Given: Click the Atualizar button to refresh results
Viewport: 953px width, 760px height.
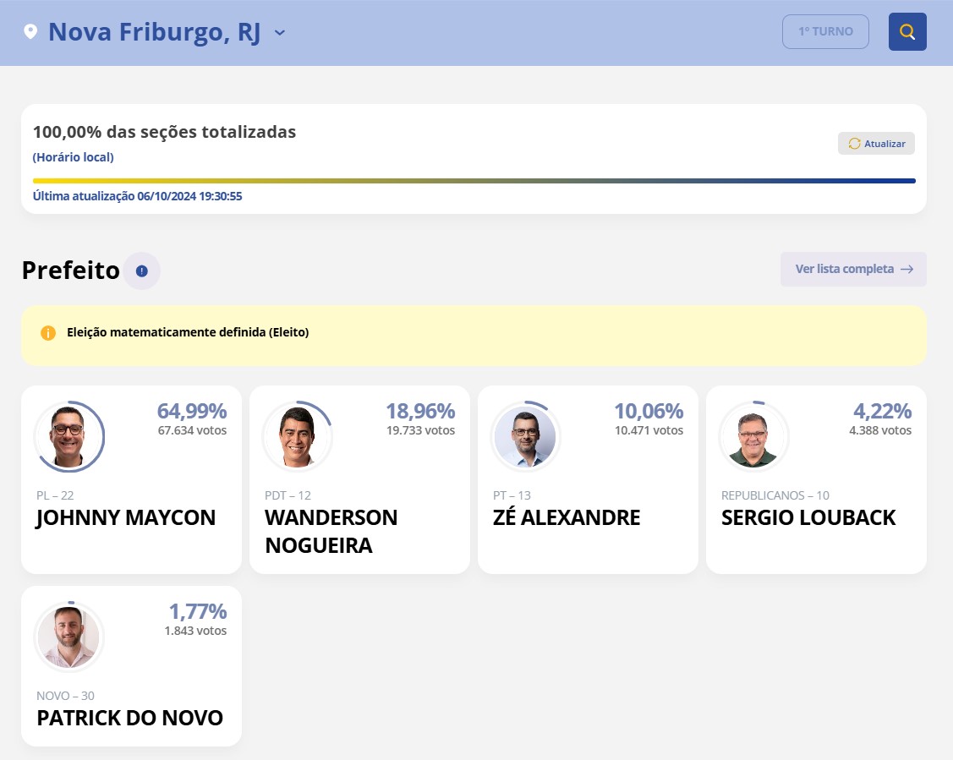Looking at the screenshot, I should point(876,143).
